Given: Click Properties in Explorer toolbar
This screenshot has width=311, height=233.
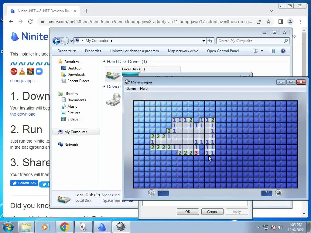Looking at the screenshot, I should (x=93, y=51).
